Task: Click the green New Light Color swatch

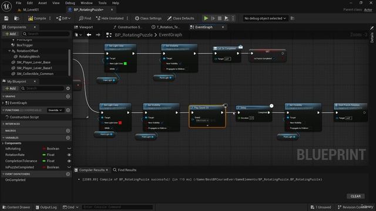Action: [125, 63]
